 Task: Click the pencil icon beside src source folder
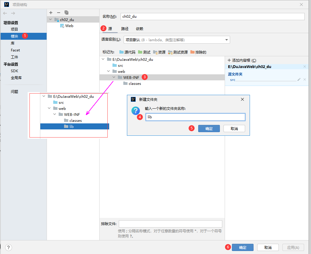tap(299, 79)
